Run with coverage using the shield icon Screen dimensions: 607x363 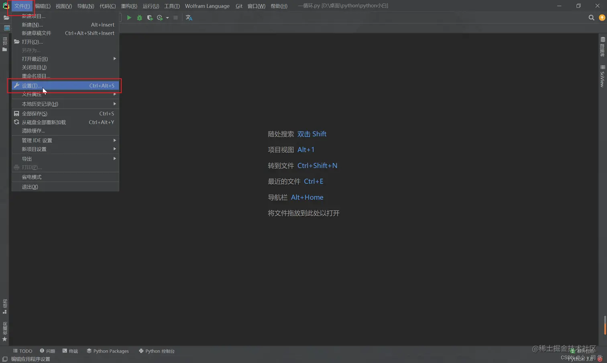[150, 18]
